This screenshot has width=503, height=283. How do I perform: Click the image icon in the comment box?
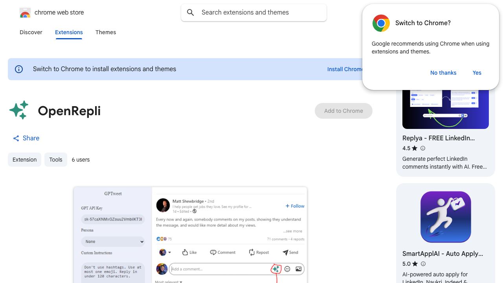click(299, 269)
